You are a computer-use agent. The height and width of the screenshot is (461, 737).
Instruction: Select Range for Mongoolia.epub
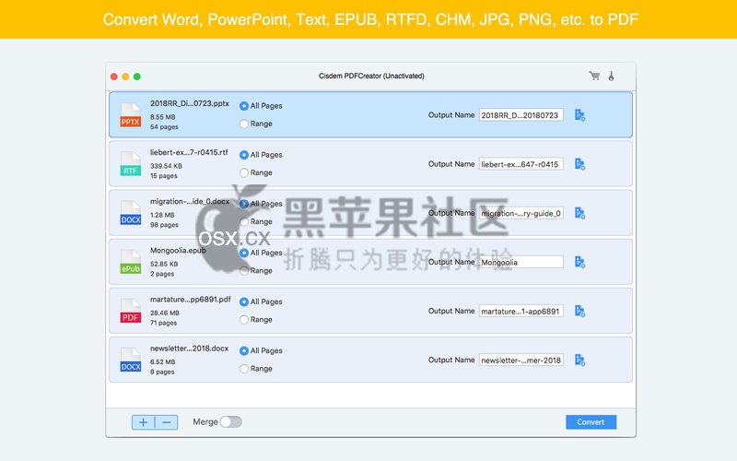point(244,270)
